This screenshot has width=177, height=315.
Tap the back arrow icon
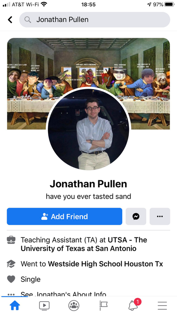pyautogui.click(x=10, y=20)
